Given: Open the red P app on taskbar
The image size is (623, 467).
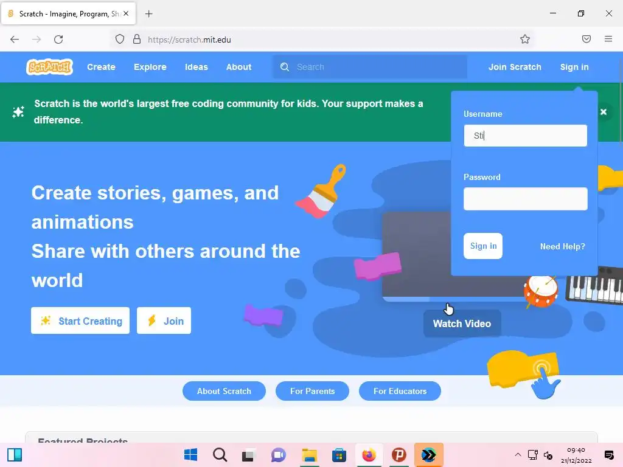Looking at the screenshot, I should (x=399, y=455).
